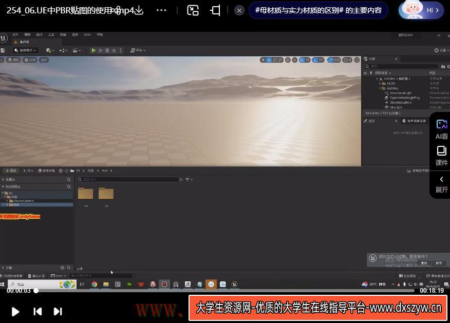The height and width of the screenshot is (323, 450).
Task: Click the green Play in editor button
Action: click(93, 50)
